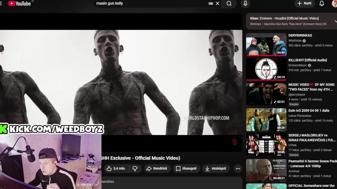Open the Lukas Petrauskas channel name
Viewport: 337px width, 189px height.
300,116
